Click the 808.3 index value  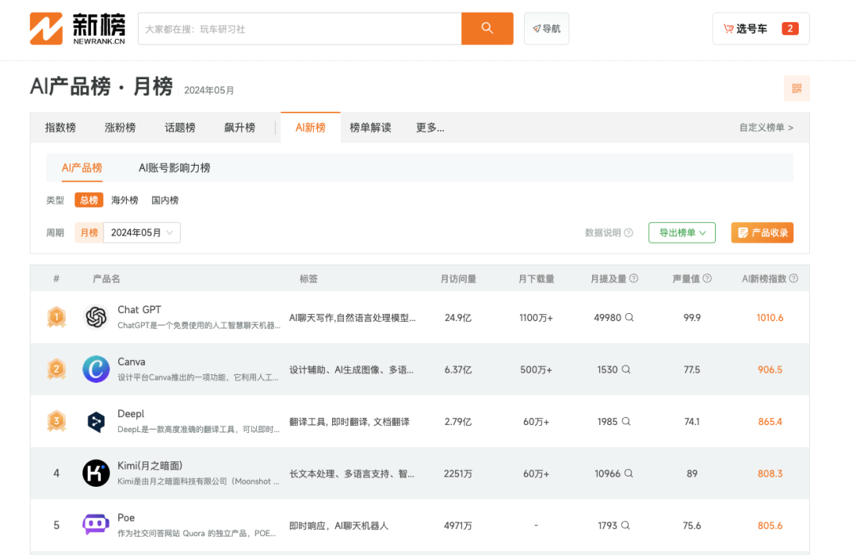click(770, 473)
